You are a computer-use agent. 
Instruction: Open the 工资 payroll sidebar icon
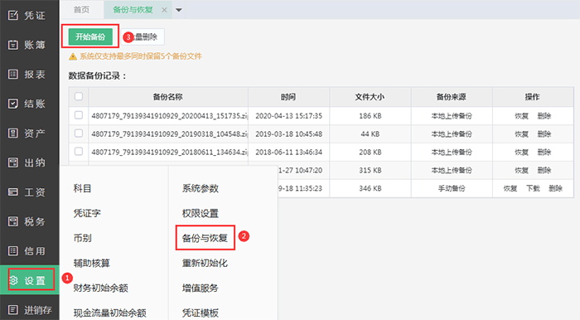pyautogui.click(x=13, y=192)
